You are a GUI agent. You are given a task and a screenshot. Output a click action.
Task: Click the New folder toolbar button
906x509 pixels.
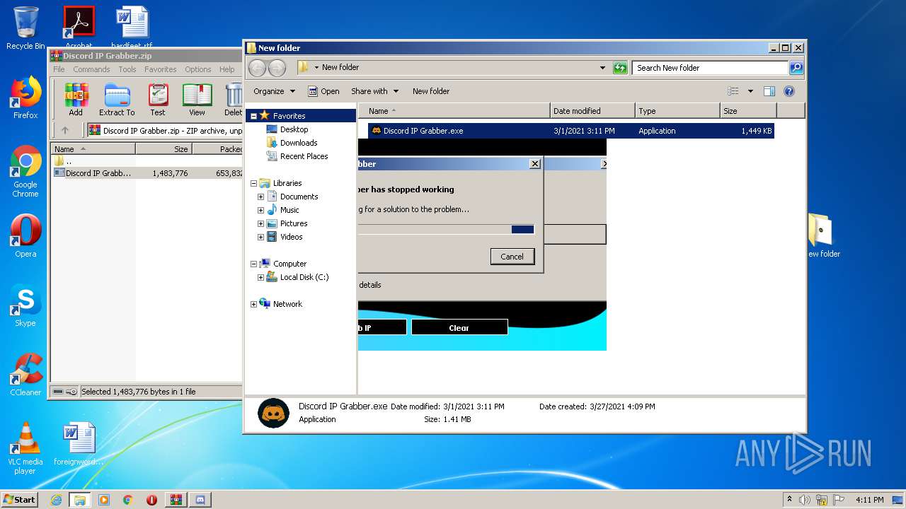[431, 91]
